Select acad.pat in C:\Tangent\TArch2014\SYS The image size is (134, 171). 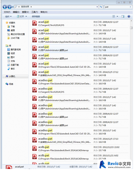click(80, 23)
